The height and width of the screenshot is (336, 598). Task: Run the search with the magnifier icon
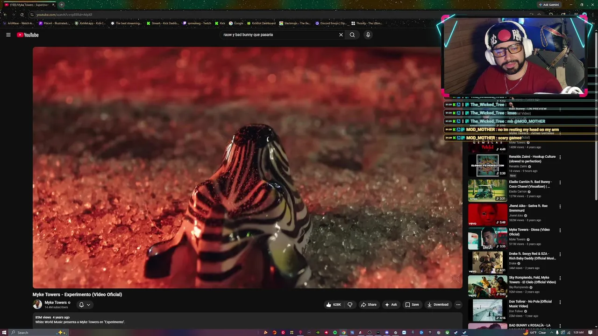(x=352, y=35)
